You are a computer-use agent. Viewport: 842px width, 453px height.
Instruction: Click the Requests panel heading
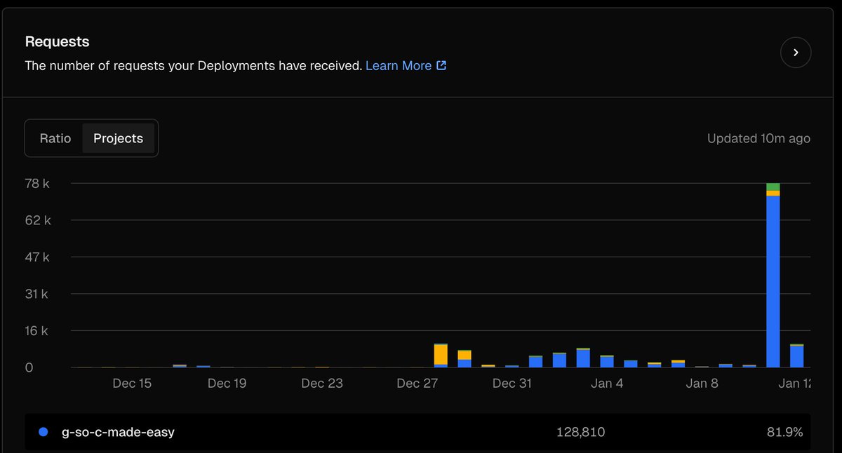(x=57, y=41)
